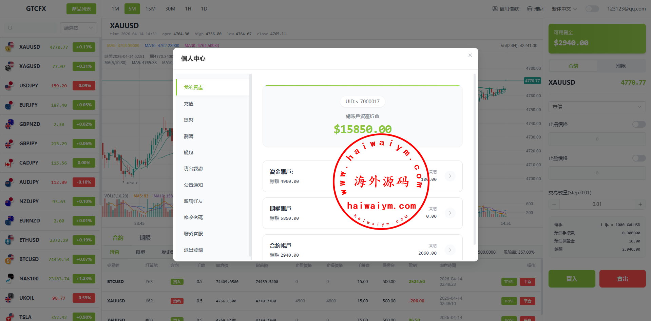Open the 理財 finance icon
This screenshot has width=651, height=321.
click(x=530, y=9)
